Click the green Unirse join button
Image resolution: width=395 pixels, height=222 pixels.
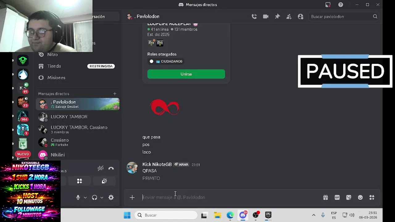pos(186,74)
